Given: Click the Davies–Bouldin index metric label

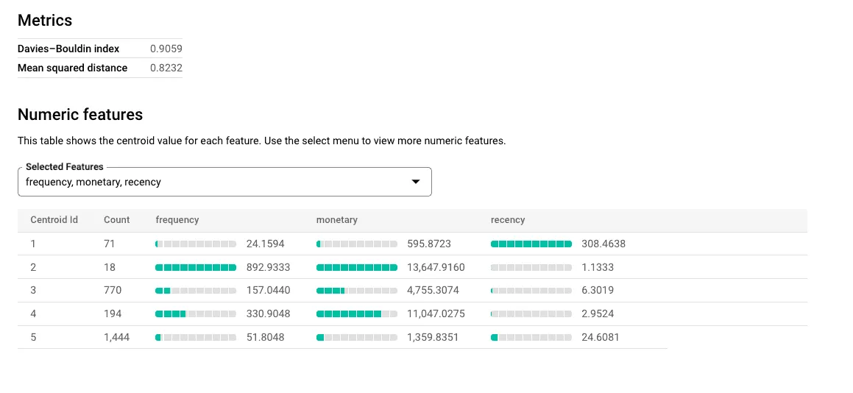Looking at the screenshot, I should [x=68, y=49].
